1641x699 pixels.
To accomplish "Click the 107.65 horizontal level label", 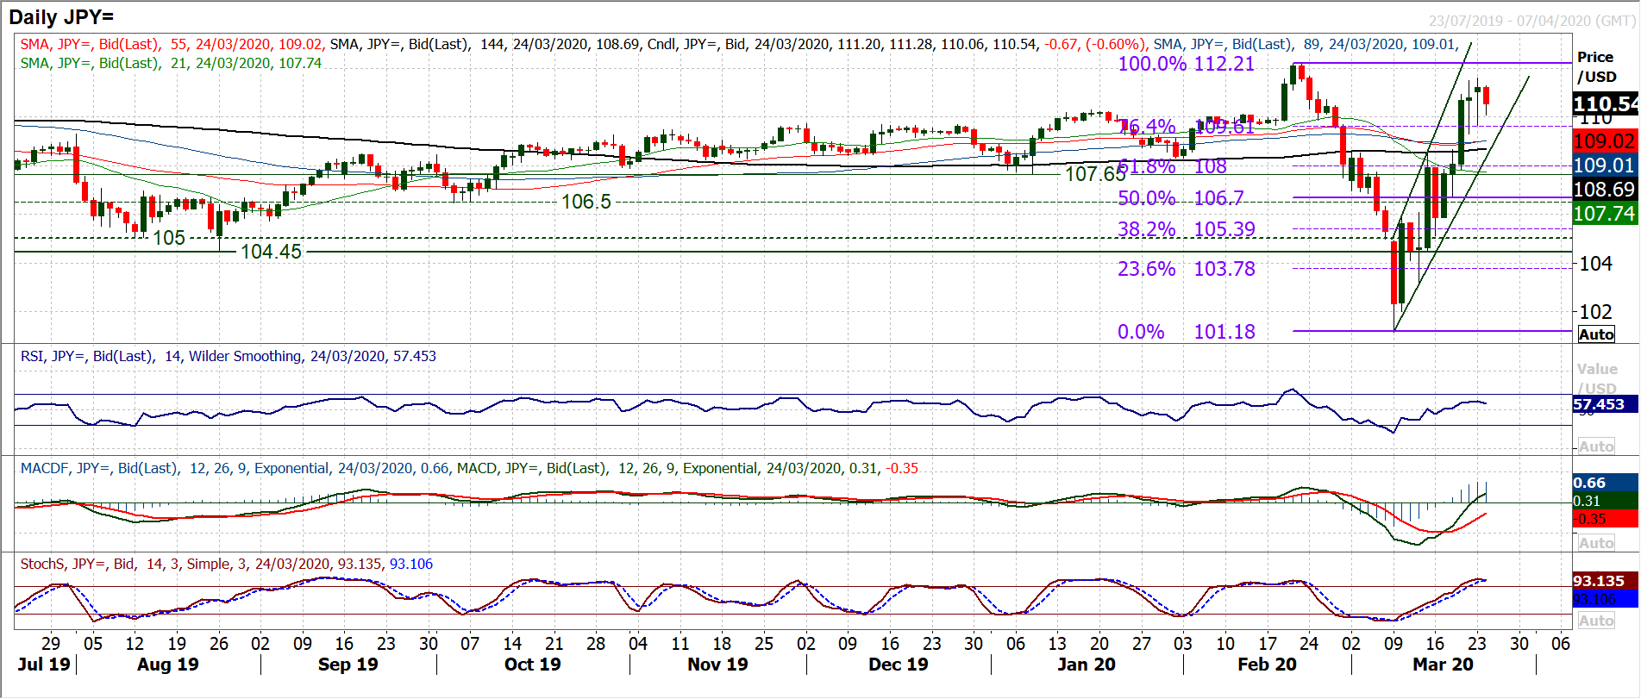I will point(1095,174).
